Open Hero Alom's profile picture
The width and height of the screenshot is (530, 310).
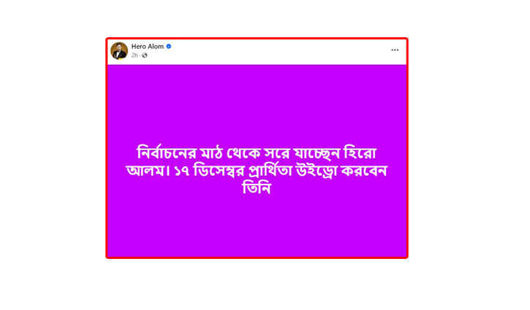coord(119,50)
